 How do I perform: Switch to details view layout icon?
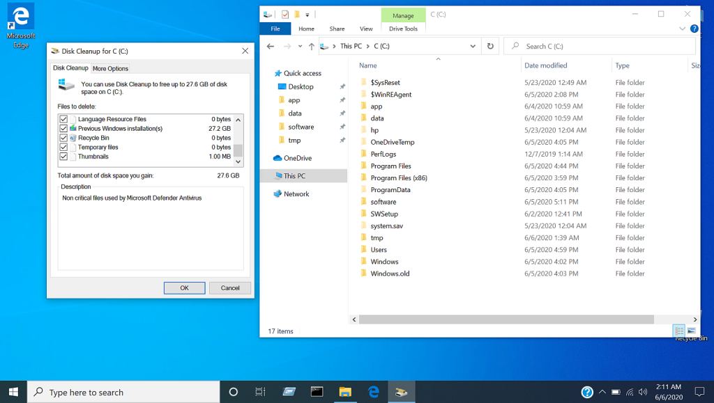click(x=679, y=331)
